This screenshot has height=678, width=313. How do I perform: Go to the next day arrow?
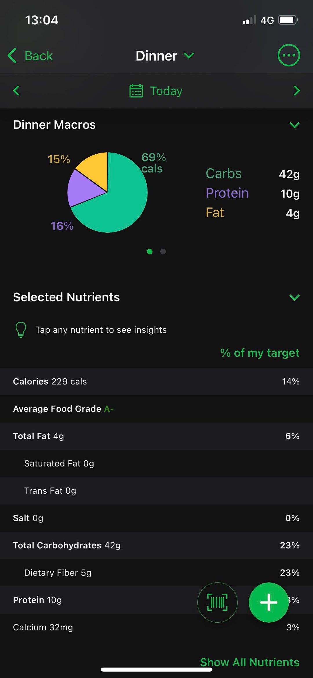coord(296,91)
